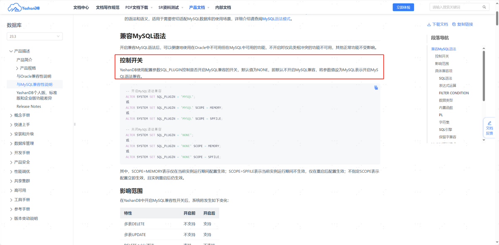Collapse the 产品描述 tree section

point(11,51)
